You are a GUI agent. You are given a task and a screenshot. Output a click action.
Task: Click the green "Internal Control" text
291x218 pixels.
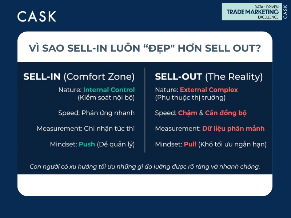click(109, 90)
